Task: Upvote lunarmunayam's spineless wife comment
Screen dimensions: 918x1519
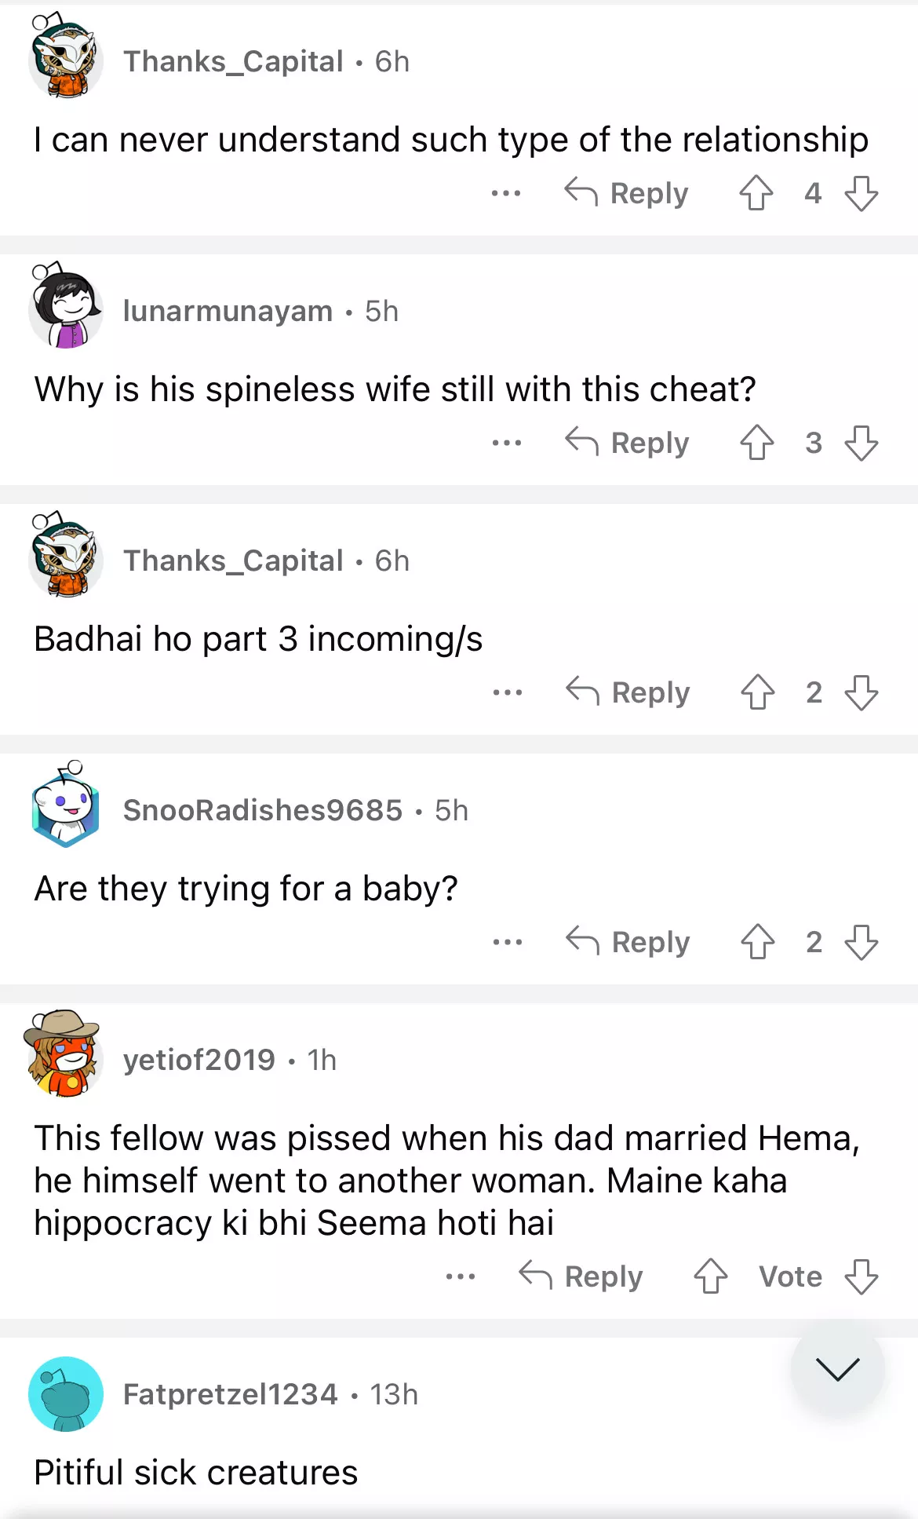Action: (757, 443)
